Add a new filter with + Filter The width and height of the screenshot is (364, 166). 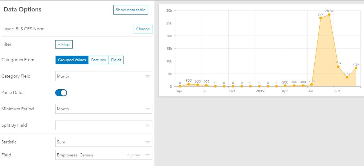point(64,45)
